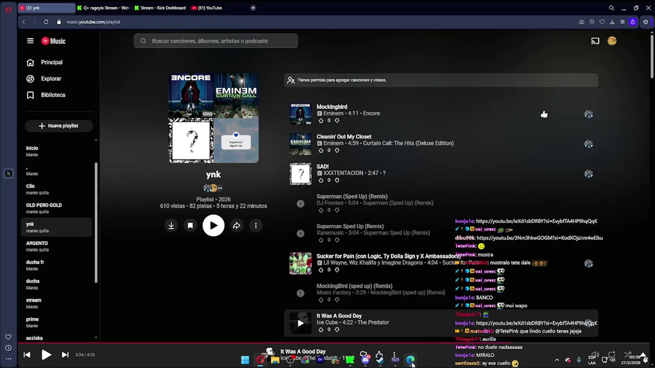Open the hamburger guide menu
The width and height of the screenshot is (655, 368).
point(30,41)
